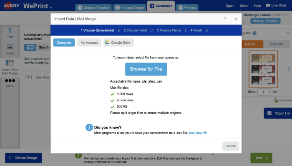Open the Choose Design tab
The image size is (292, 166).
click(x=130, y=8)
